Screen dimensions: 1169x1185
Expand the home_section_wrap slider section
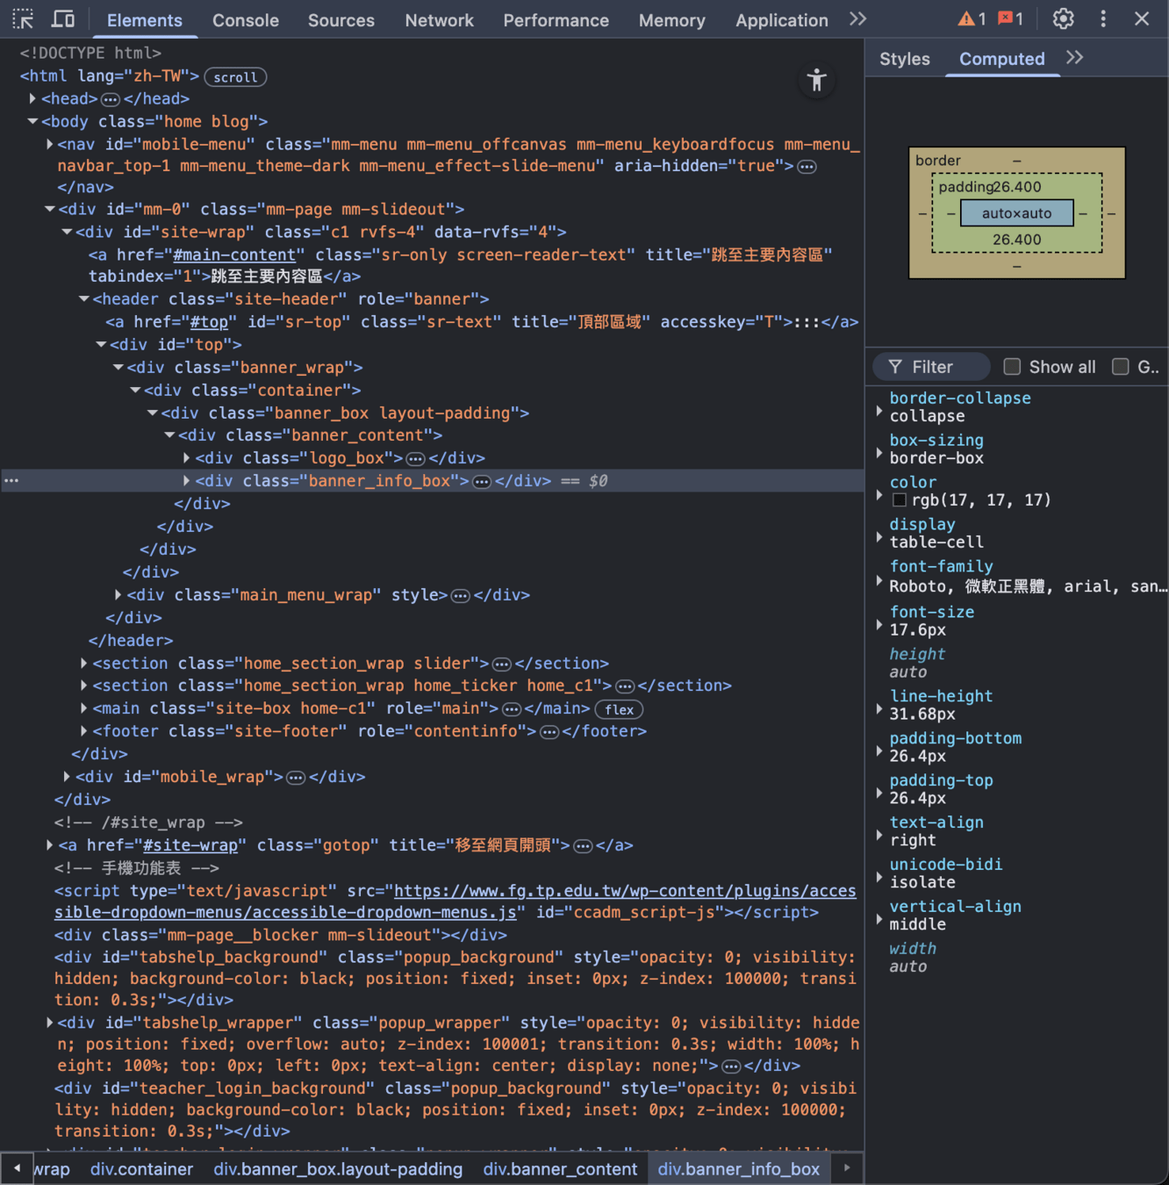[83, 664]
